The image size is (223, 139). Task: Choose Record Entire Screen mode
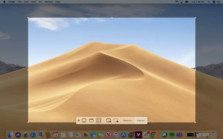(x=109, y=121)
